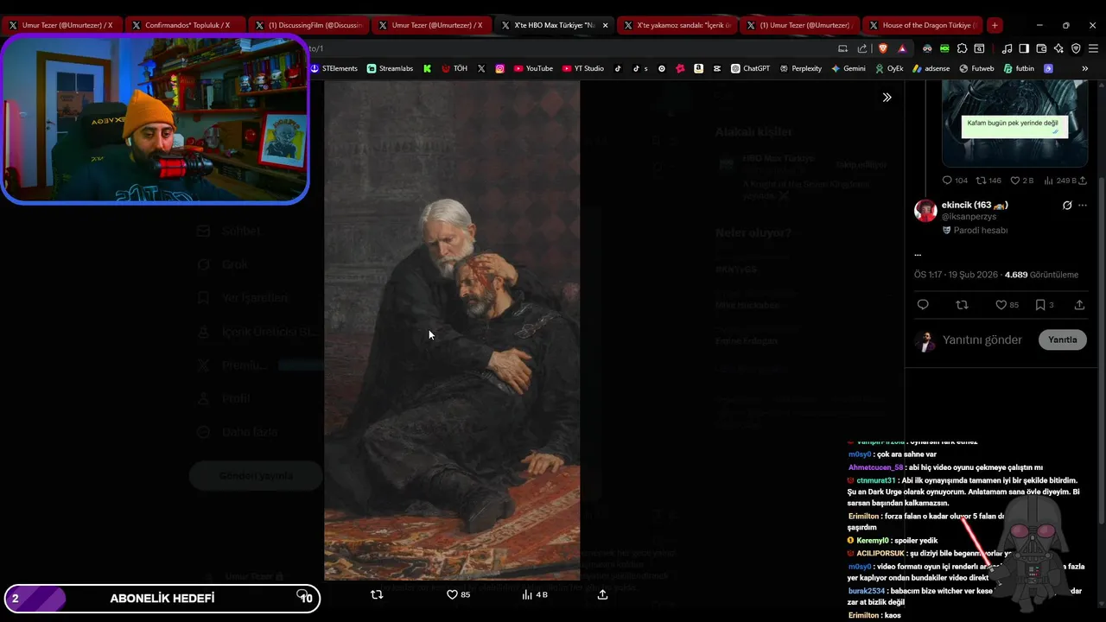1106x622 pixels.
Task: Open more options for ekincik tweet
Action: pos(1083,206)
